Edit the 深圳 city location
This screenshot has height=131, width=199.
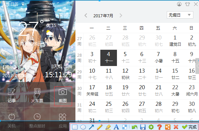tap(37, 51)
